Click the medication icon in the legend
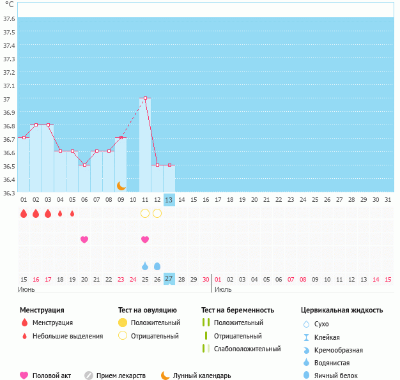400x380 pixels. [89, 376]
